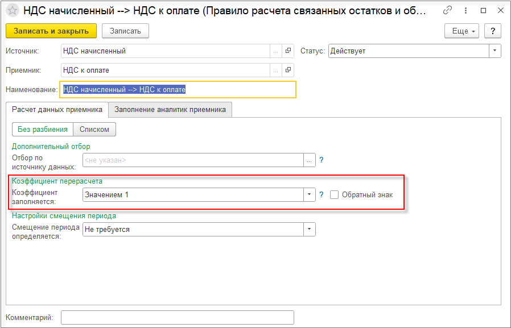511x328 pixels.
Task: Expand the Смещение периода dropdown
Action: [x=310, y=229]
